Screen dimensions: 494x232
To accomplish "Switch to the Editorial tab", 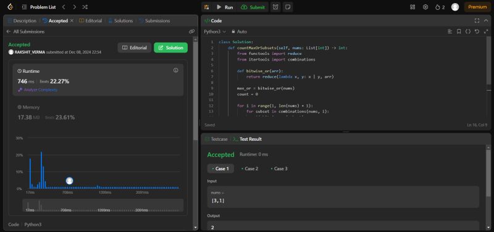I will pos(90,21).
